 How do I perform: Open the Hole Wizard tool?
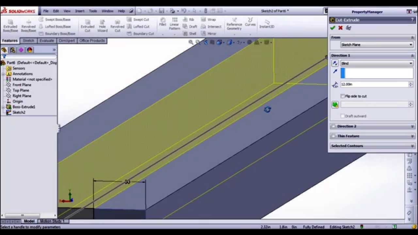(x=102, y=26)
